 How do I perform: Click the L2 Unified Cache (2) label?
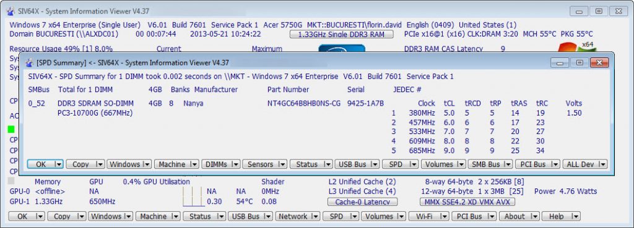pyautogui.click(x=362, y=182)
